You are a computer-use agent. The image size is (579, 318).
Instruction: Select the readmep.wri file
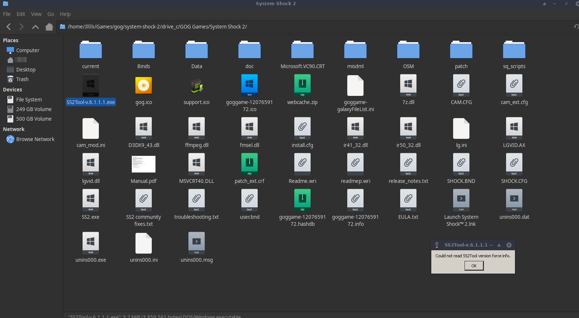click(355, 169)
